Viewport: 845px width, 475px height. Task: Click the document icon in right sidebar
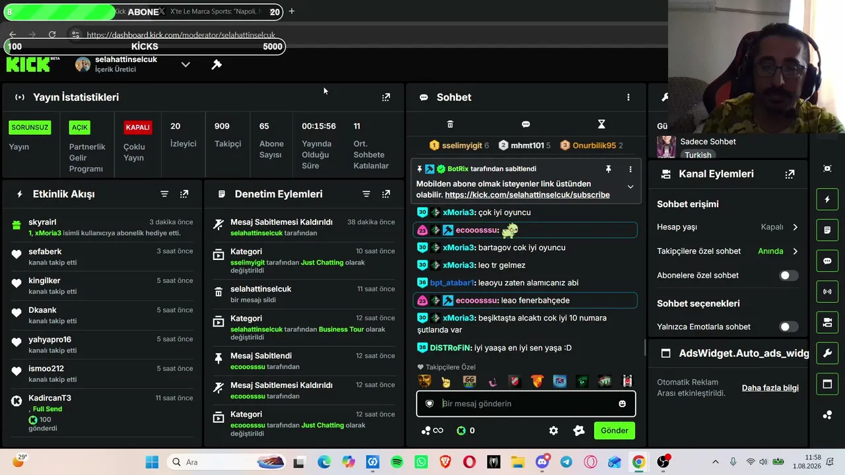827,230
